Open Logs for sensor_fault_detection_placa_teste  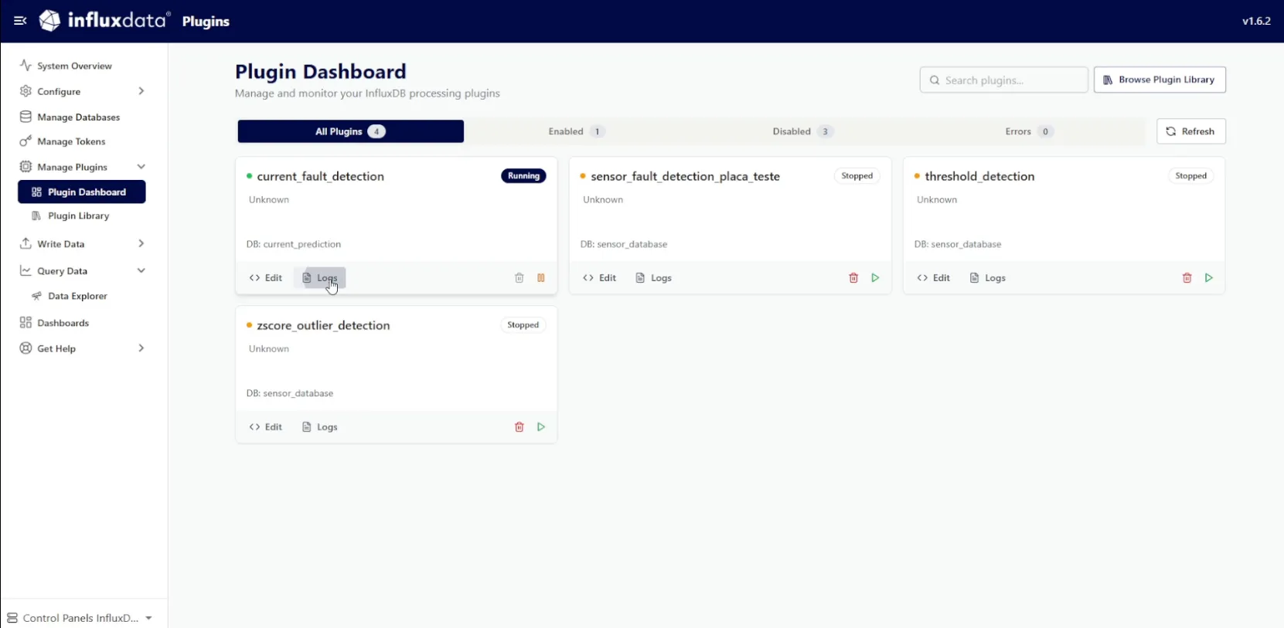[654, 278]
